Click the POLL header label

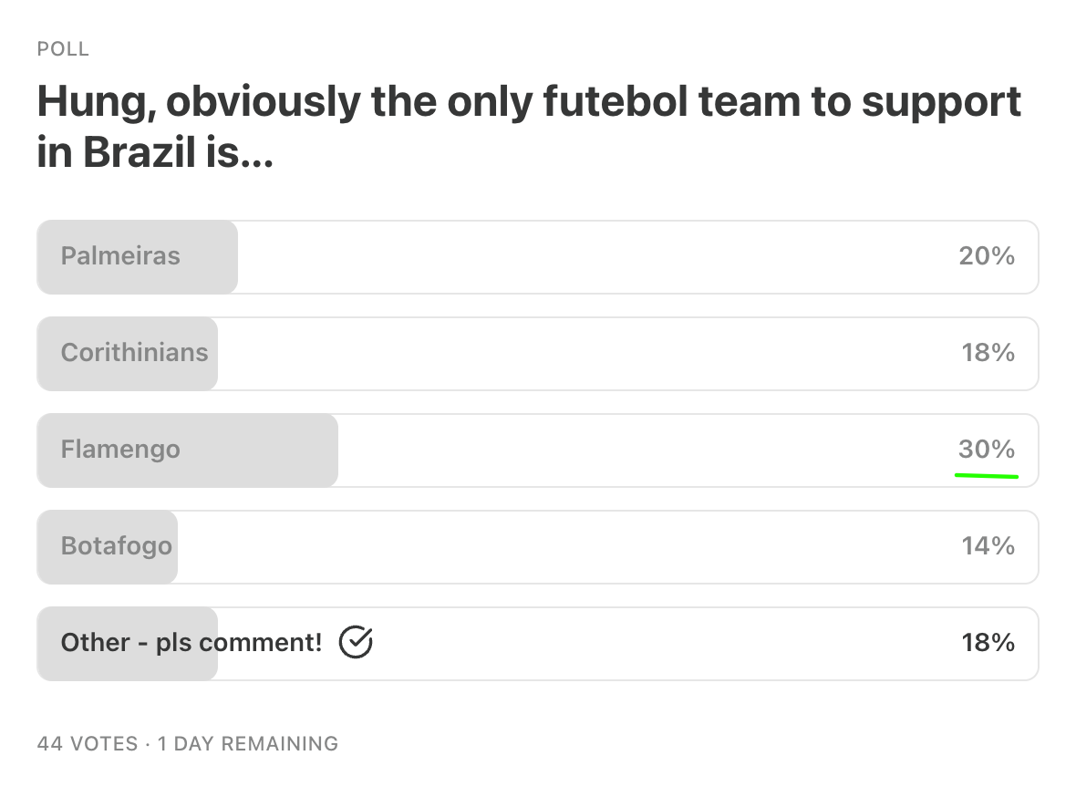(63, 49)
